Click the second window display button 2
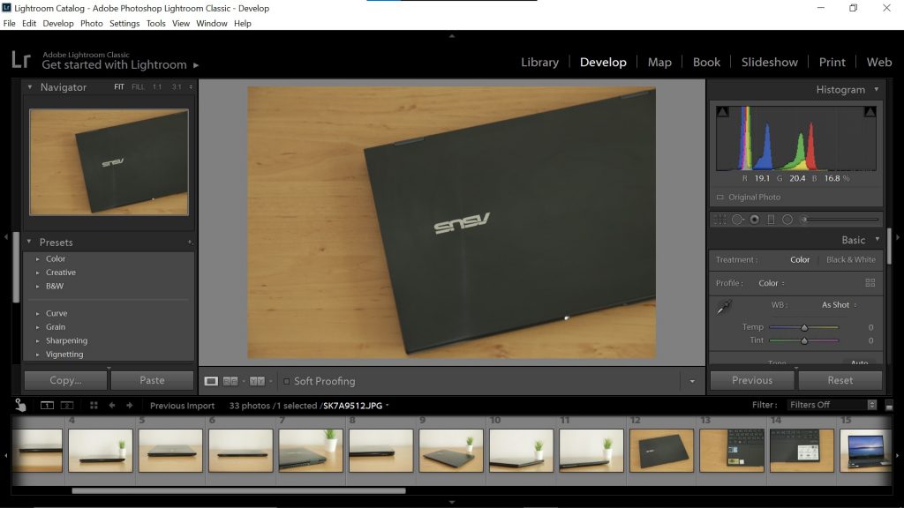 pyautogui.click(x=67, y=406)
